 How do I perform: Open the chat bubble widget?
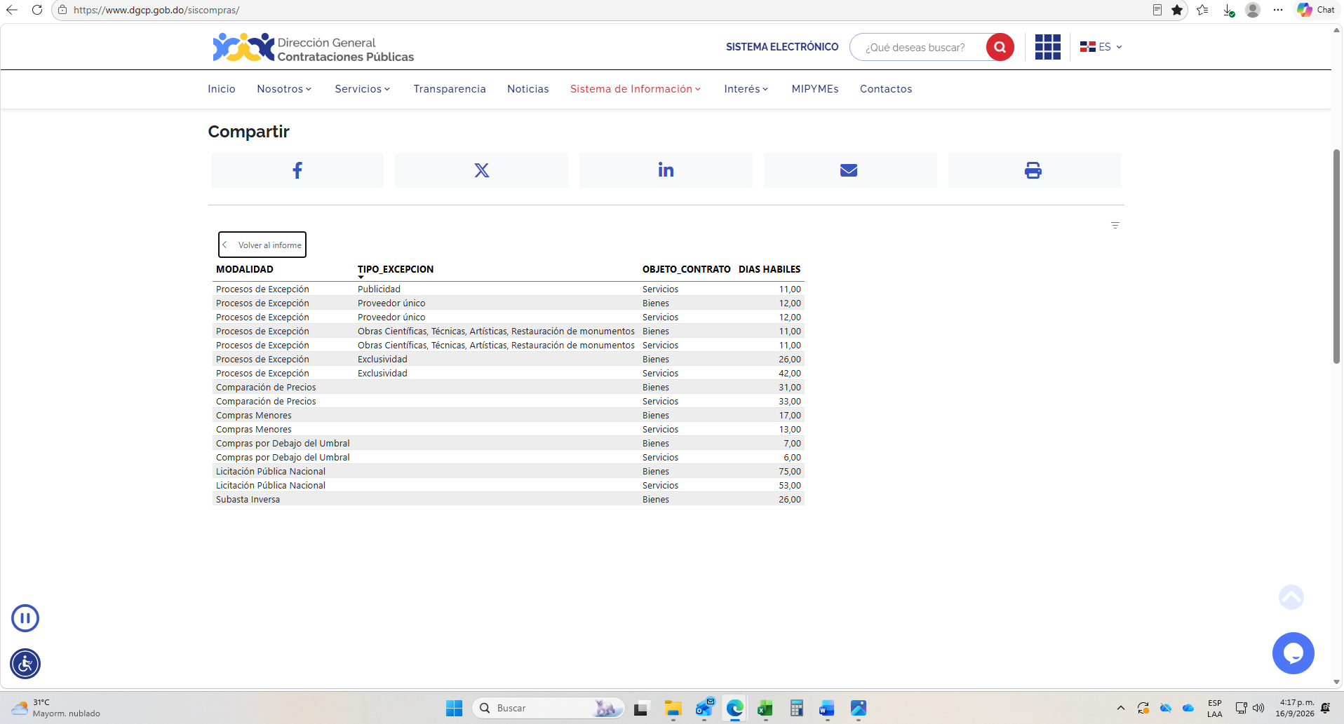pyautogui.click(x=1293, y=653)
